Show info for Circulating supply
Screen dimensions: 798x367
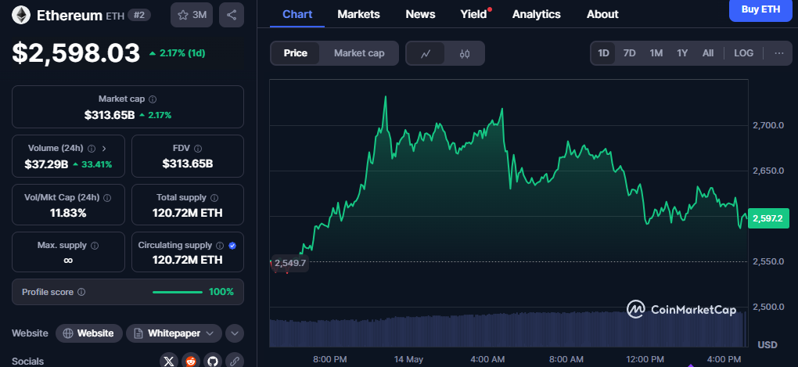pos(220,246)
